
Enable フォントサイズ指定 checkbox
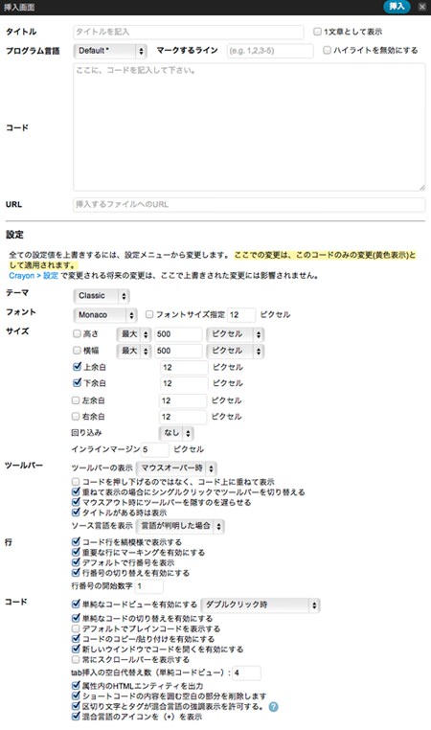tap(149, 315)
